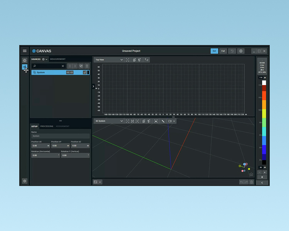Open calculation history icon in title bar
The image size is (289, 231).
point(232,51)
